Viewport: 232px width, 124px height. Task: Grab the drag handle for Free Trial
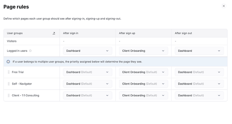click(9, 72)
